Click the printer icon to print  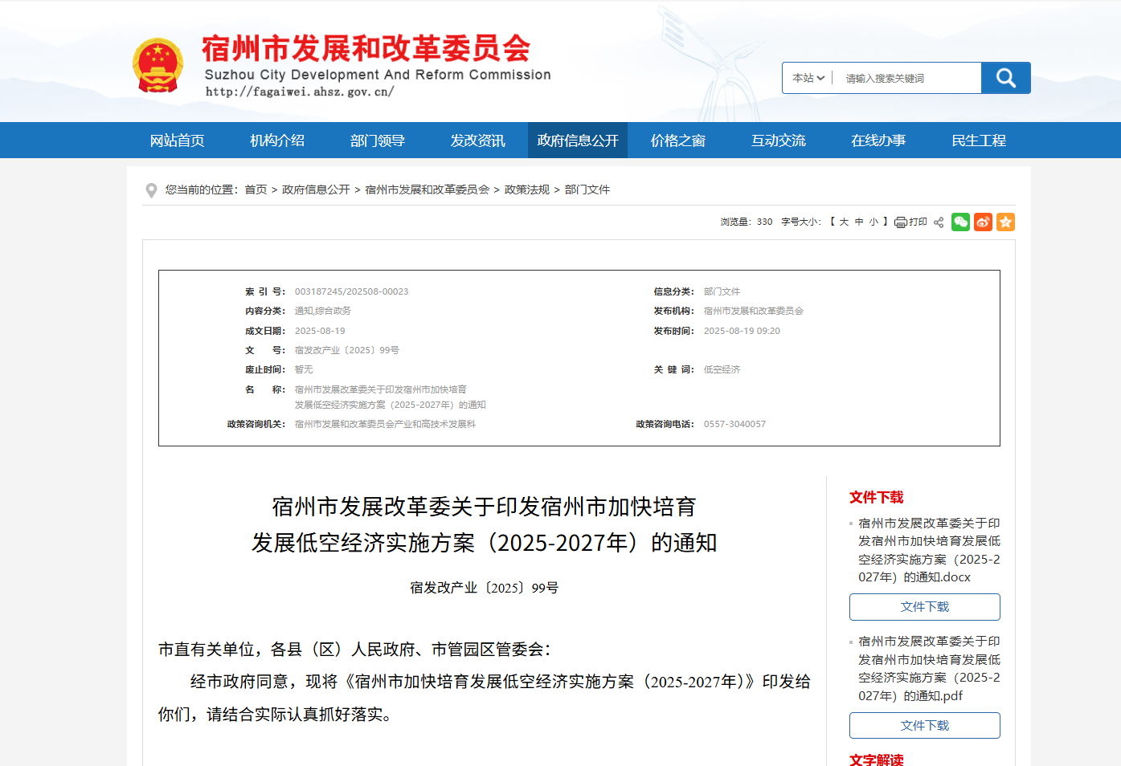(901, 222)
